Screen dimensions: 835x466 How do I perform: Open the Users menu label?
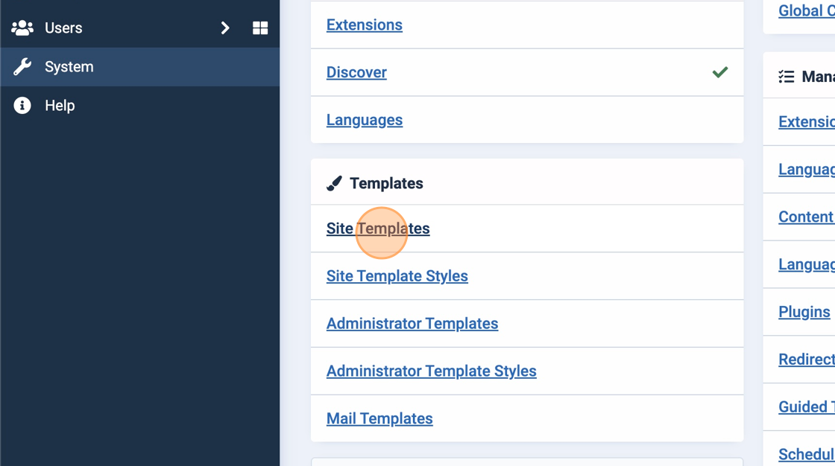point(63,28)
